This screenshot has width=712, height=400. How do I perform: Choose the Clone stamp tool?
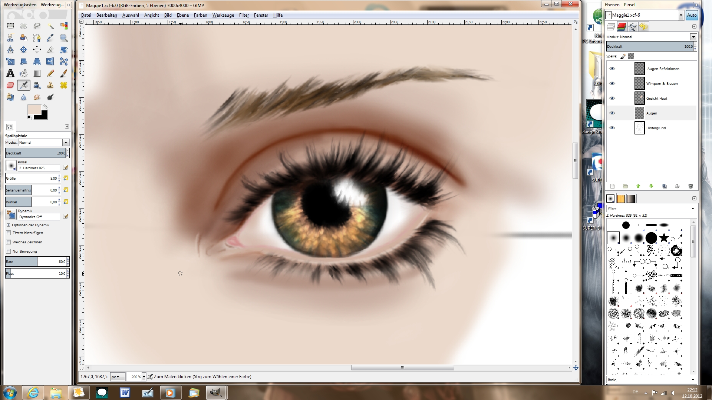50,85
